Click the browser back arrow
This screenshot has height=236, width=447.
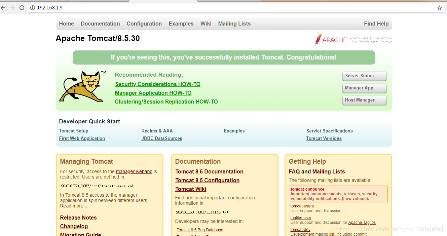3,7
